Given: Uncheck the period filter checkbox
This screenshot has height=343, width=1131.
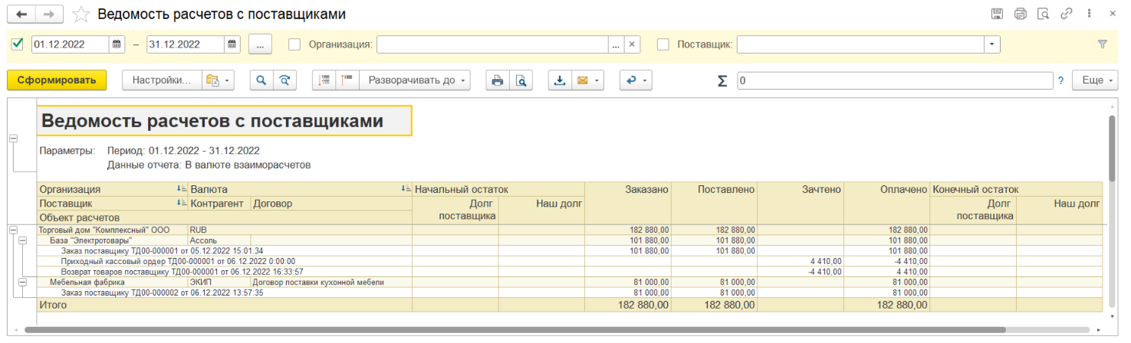Looking at the screenshot, I should pos(18,44).
